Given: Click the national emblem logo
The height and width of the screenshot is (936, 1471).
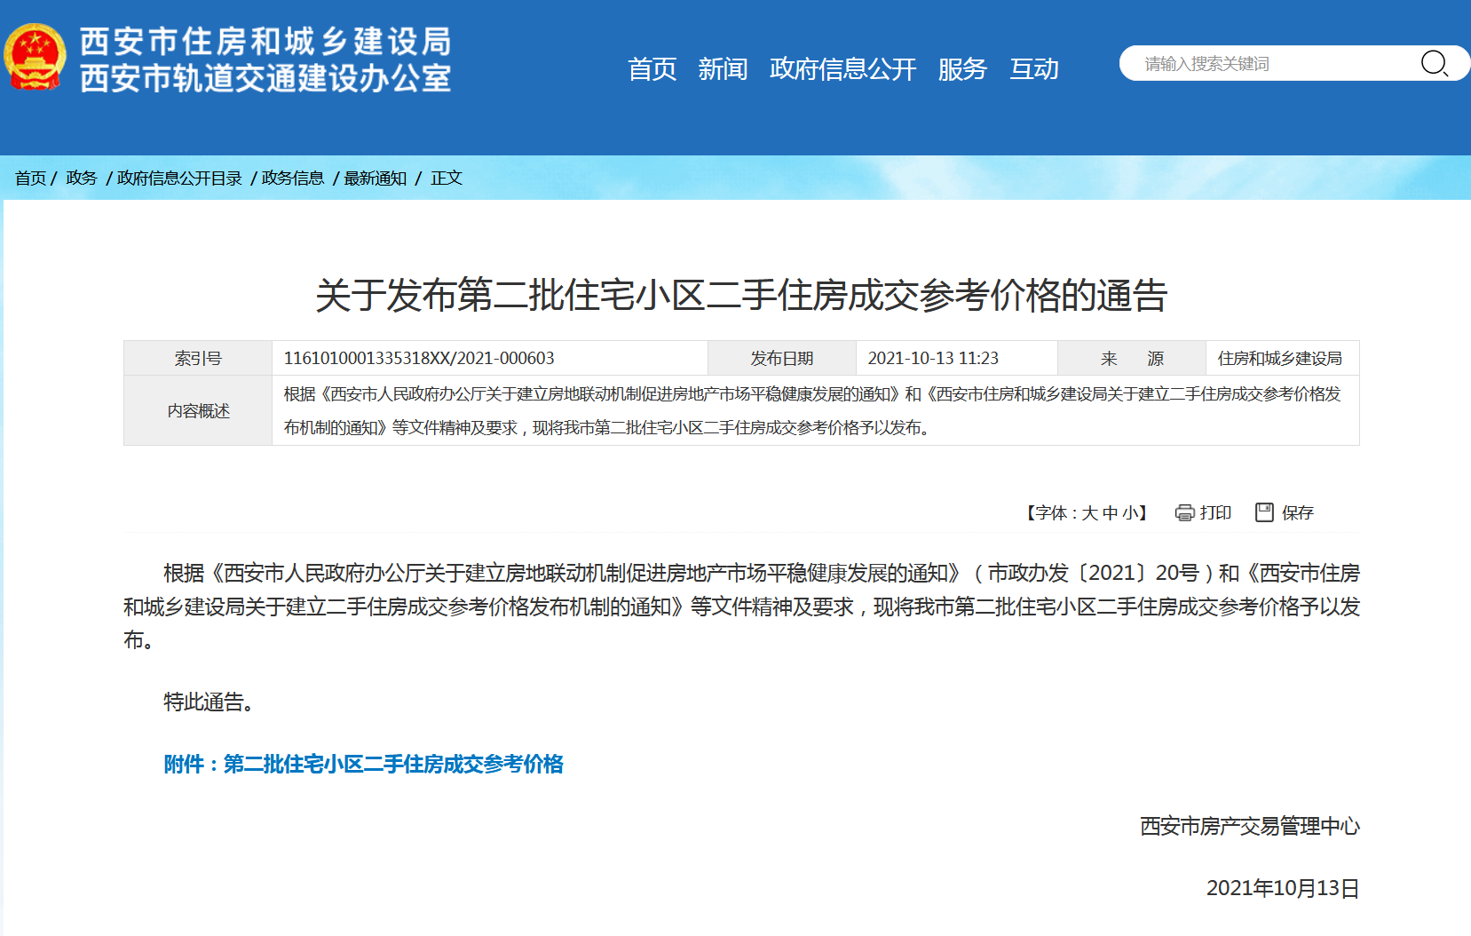Looking at the screenshot, I should point(36,58).
